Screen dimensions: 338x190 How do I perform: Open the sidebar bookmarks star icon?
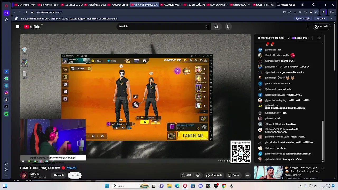[x=6, y=20]
